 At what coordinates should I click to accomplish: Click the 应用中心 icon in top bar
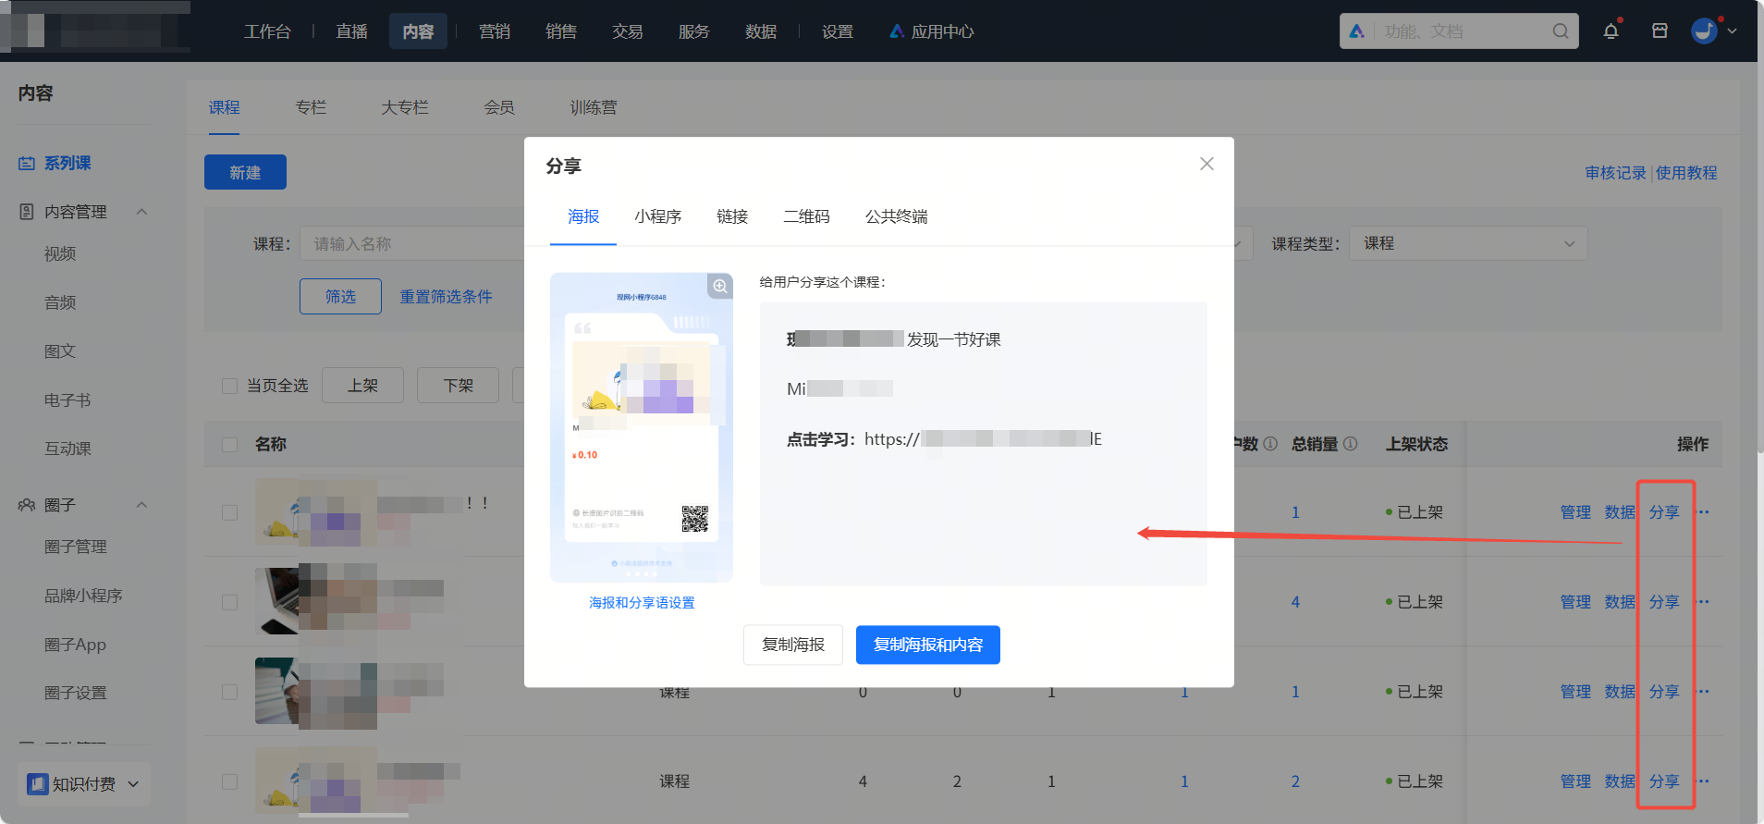[x=897, y=31]
